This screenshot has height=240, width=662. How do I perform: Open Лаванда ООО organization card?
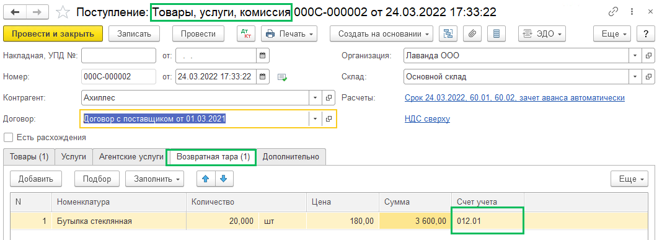pos(648,55)
